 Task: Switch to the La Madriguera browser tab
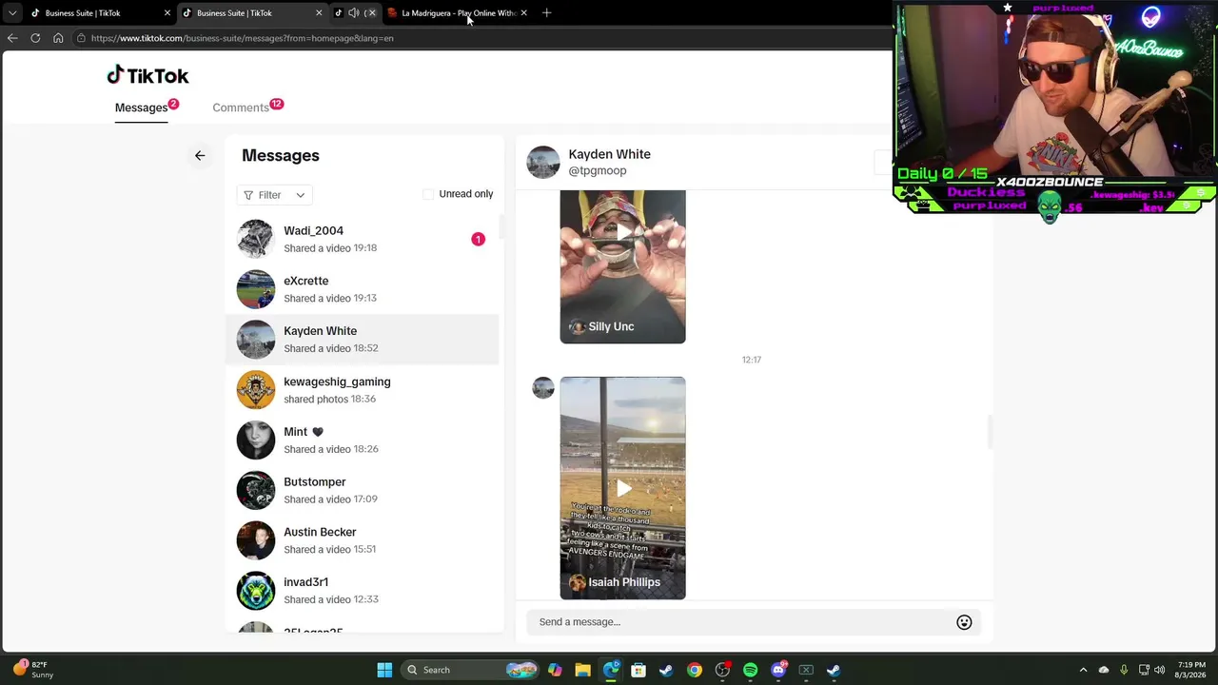[457, 13]
